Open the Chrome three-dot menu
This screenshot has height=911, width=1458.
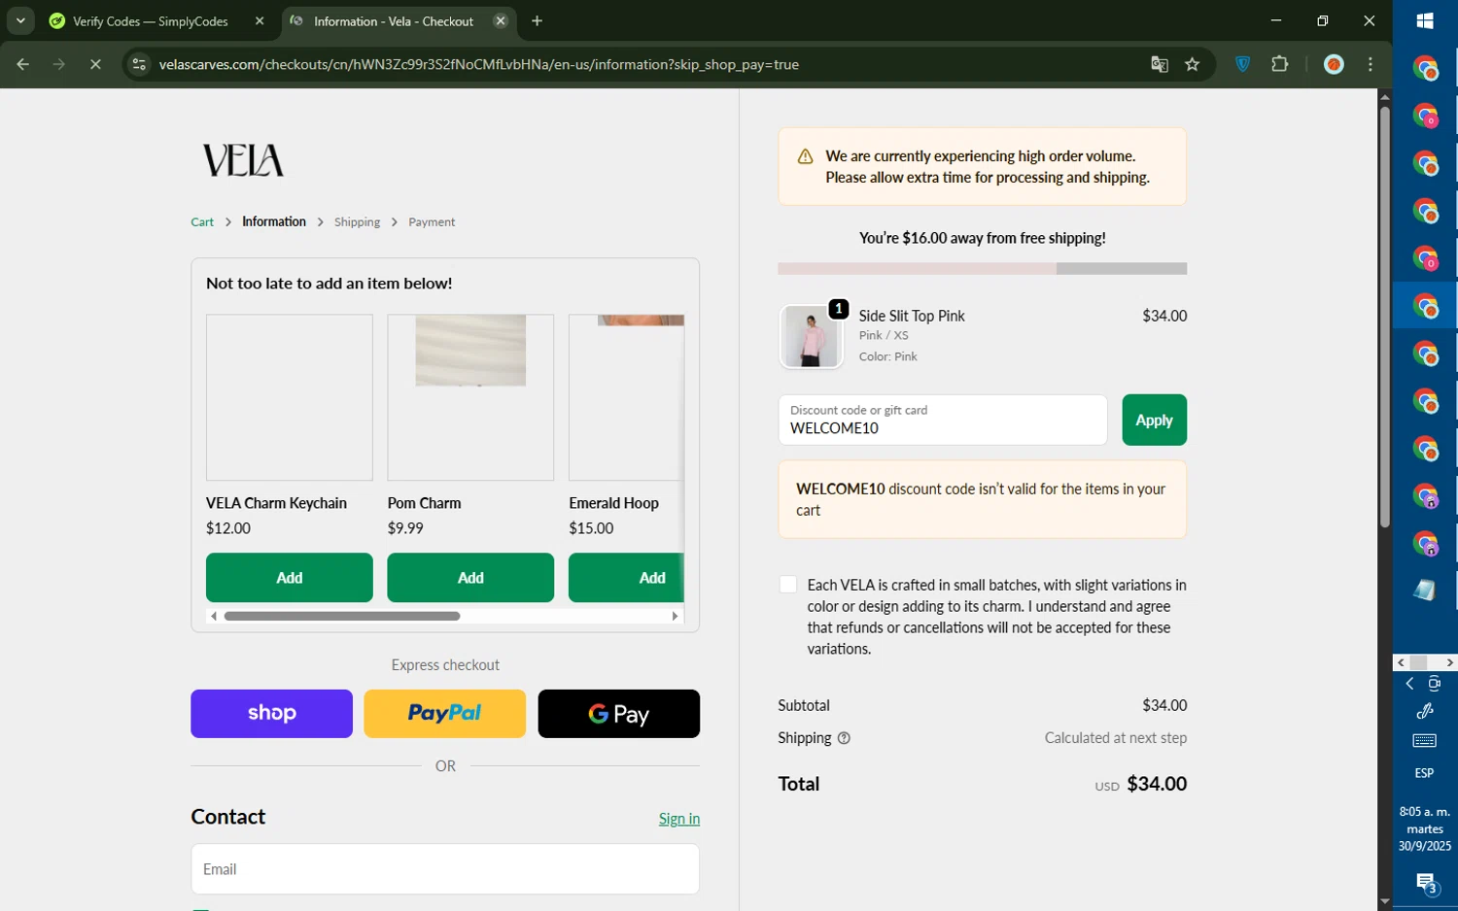pos(1371,64)
